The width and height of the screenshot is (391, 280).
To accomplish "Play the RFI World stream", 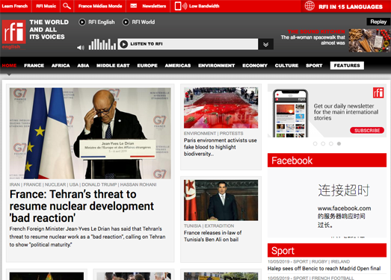I will tap(126, 22).
